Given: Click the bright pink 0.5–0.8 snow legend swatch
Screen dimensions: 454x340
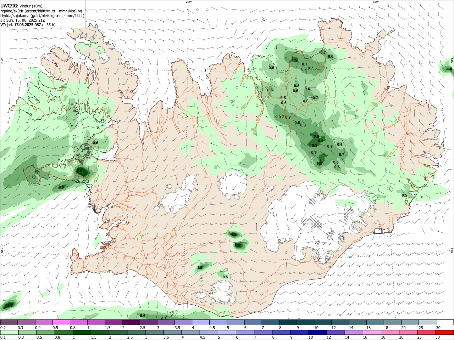Looking at the screenshot, I should [x=61, y=322].
